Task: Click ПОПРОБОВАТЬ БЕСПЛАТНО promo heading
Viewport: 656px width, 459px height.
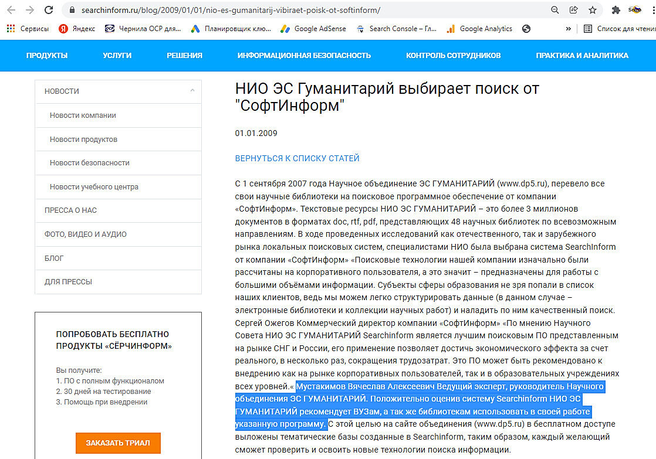Action: tap(114, 340)
